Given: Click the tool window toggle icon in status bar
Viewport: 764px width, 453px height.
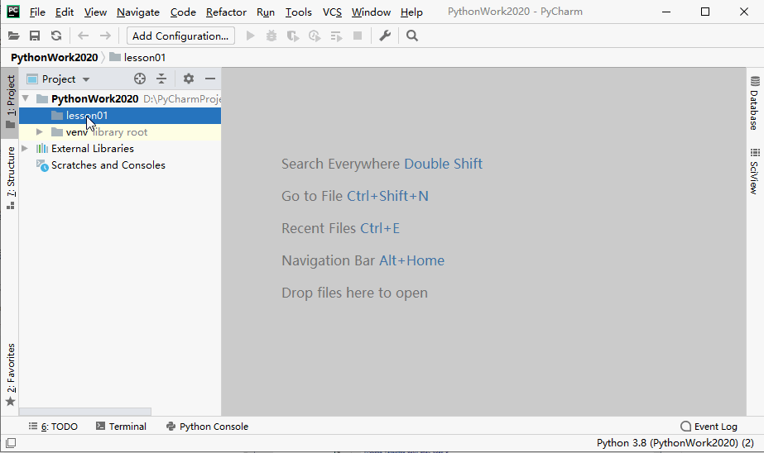Looking at the screenshot, I should click(x=11, y=443).
